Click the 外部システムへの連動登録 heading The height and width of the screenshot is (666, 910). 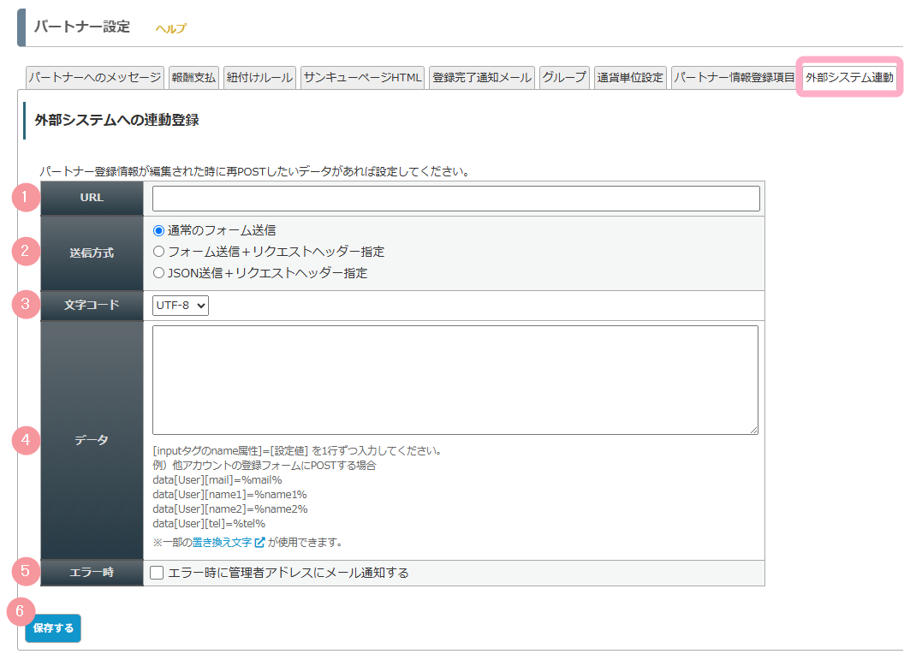point(116,120)
